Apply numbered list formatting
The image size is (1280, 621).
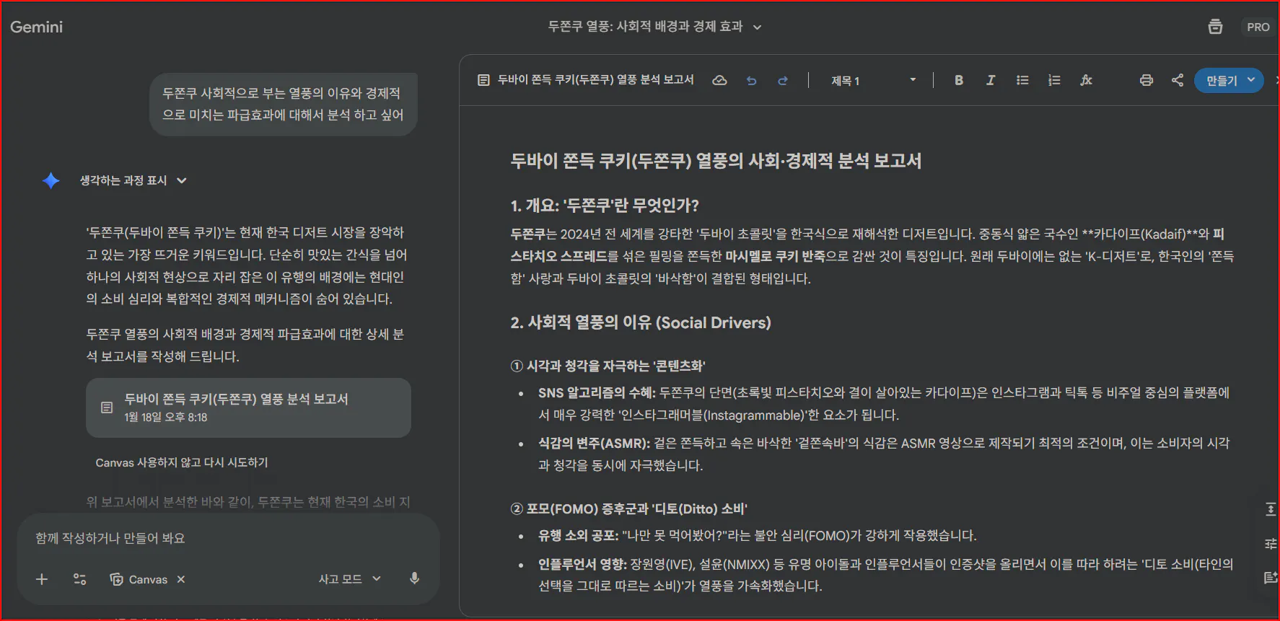(x=1054, y=80)
